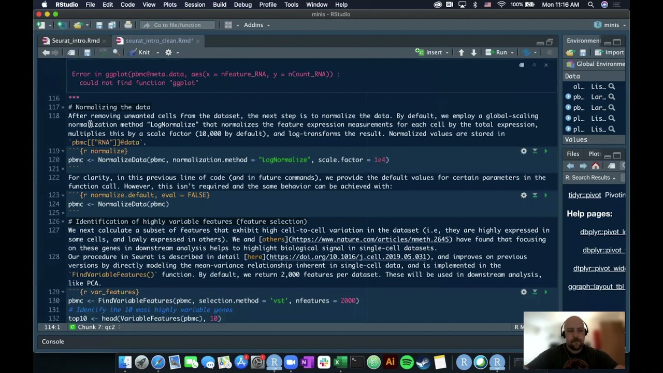The height and width of the screenshot is (373, 663).
Task: Run the normalize.default chunk
Action: tap(545, 195)
